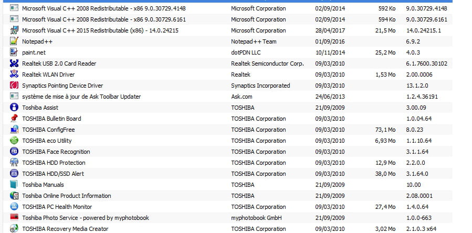Click install date 24/06/2013
Viewport: 472px width, 233px height.
[x=330, y=97]
